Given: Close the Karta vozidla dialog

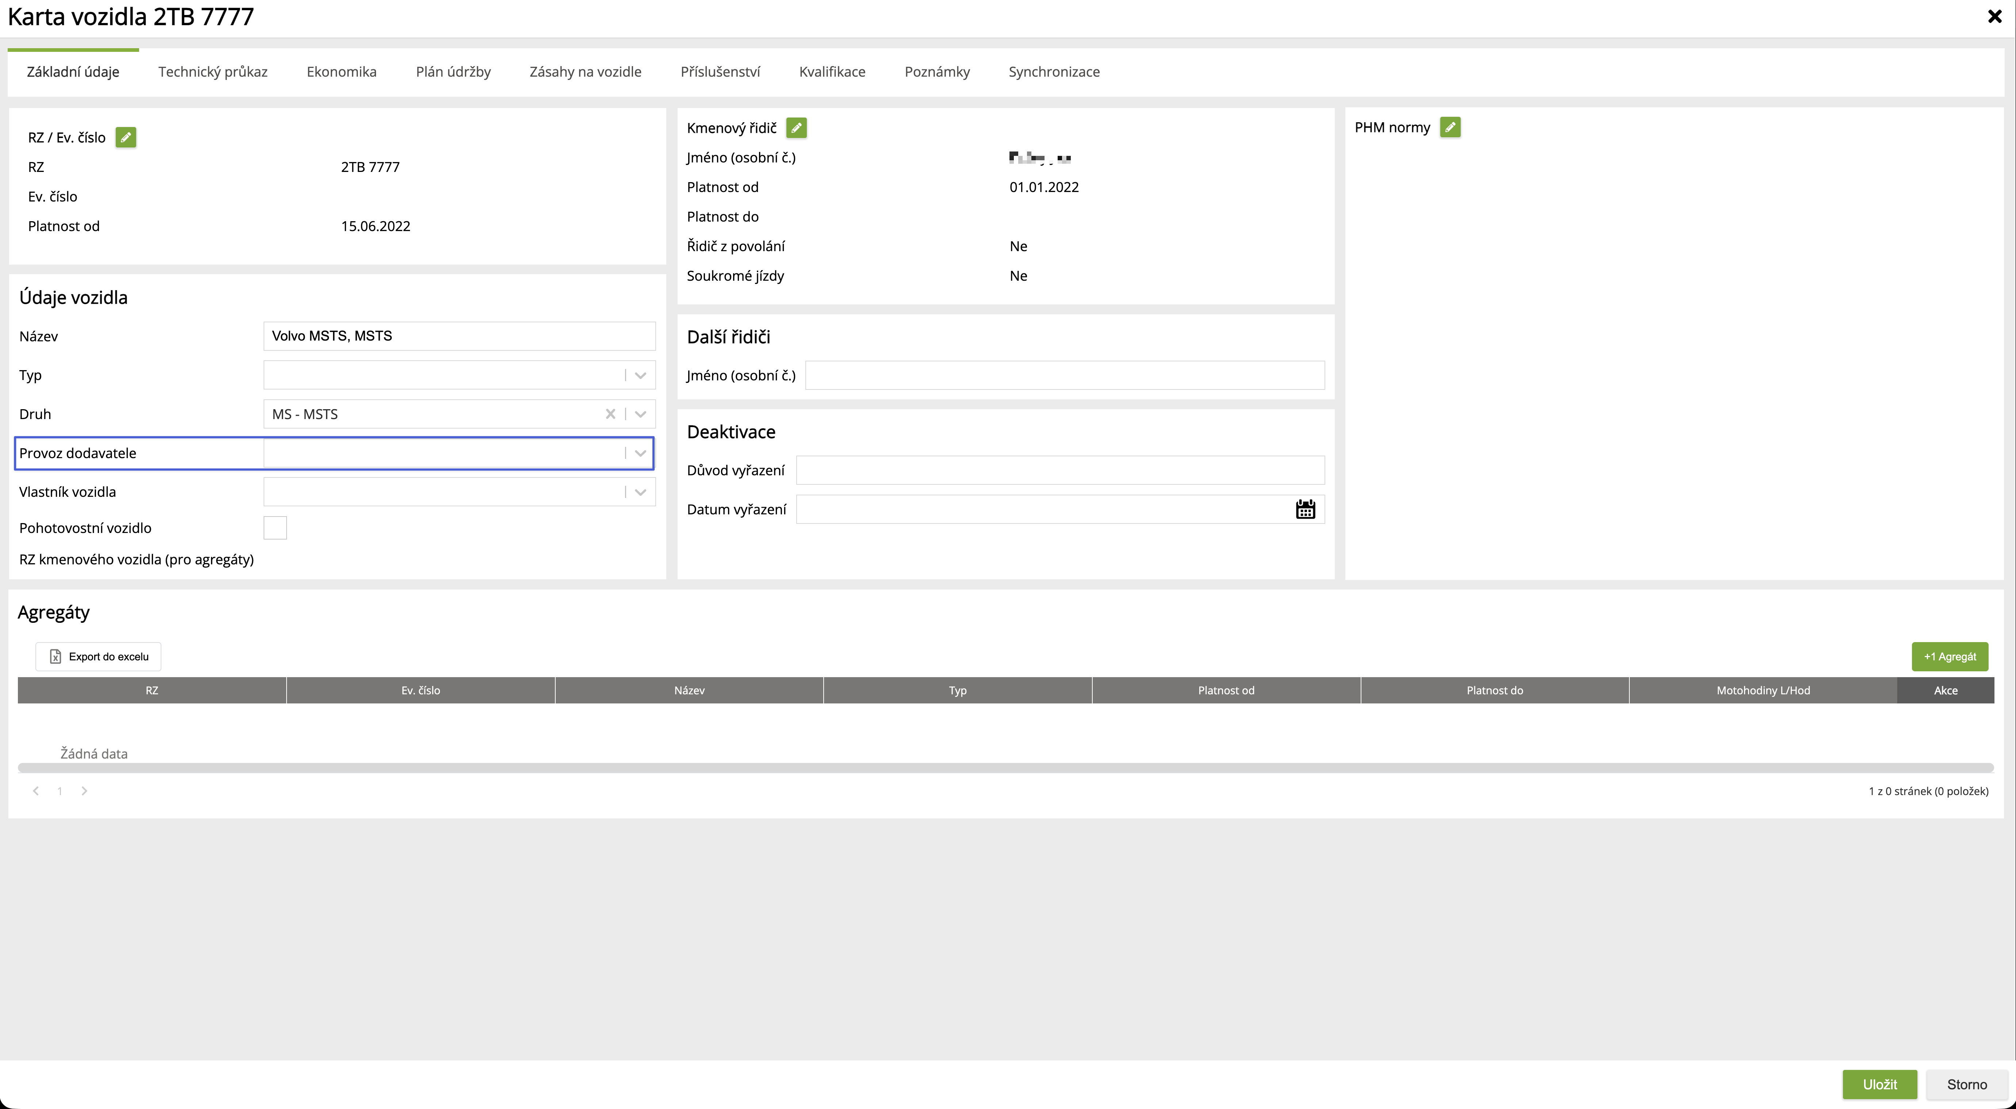Looking at the screenshot, I should click(x=1994, y=16).
